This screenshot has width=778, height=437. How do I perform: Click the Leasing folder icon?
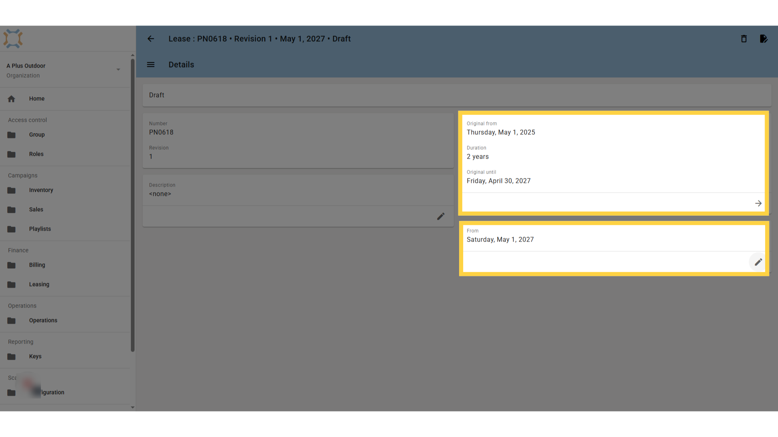tap(11, 284)
